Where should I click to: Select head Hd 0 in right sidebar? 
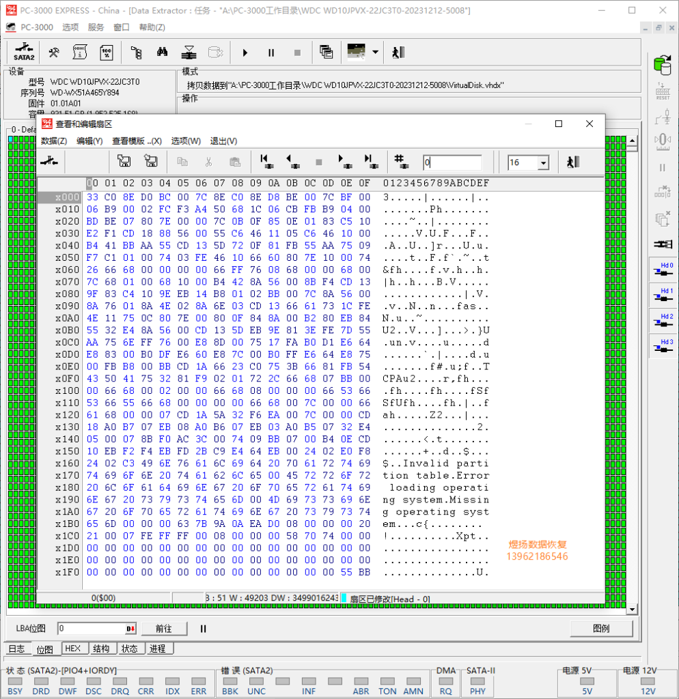click(663, 270)
